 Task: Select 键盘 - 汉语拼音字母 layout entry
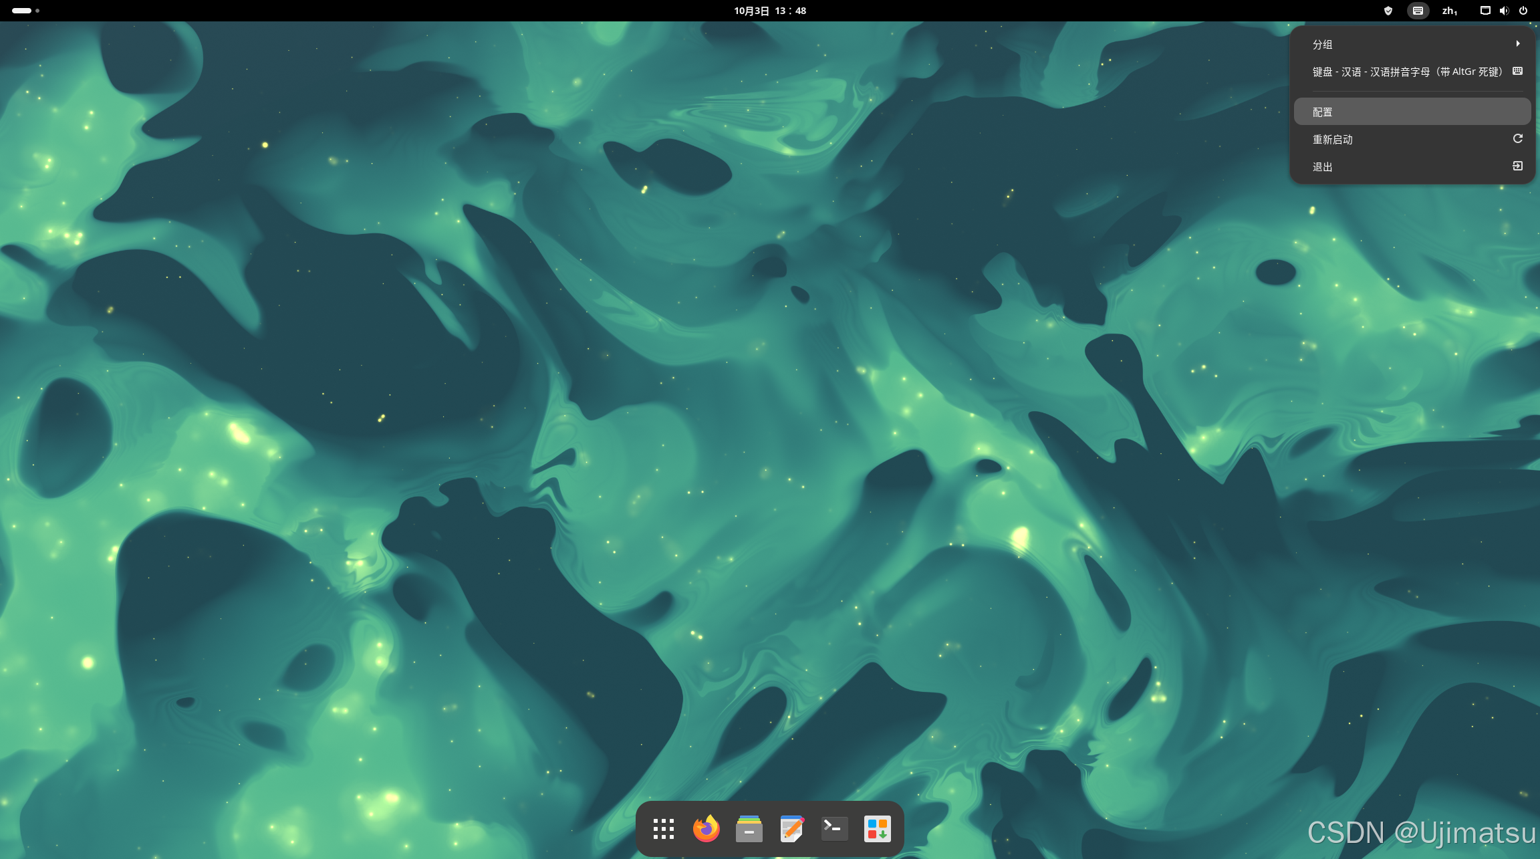[x=1412, y=72]
